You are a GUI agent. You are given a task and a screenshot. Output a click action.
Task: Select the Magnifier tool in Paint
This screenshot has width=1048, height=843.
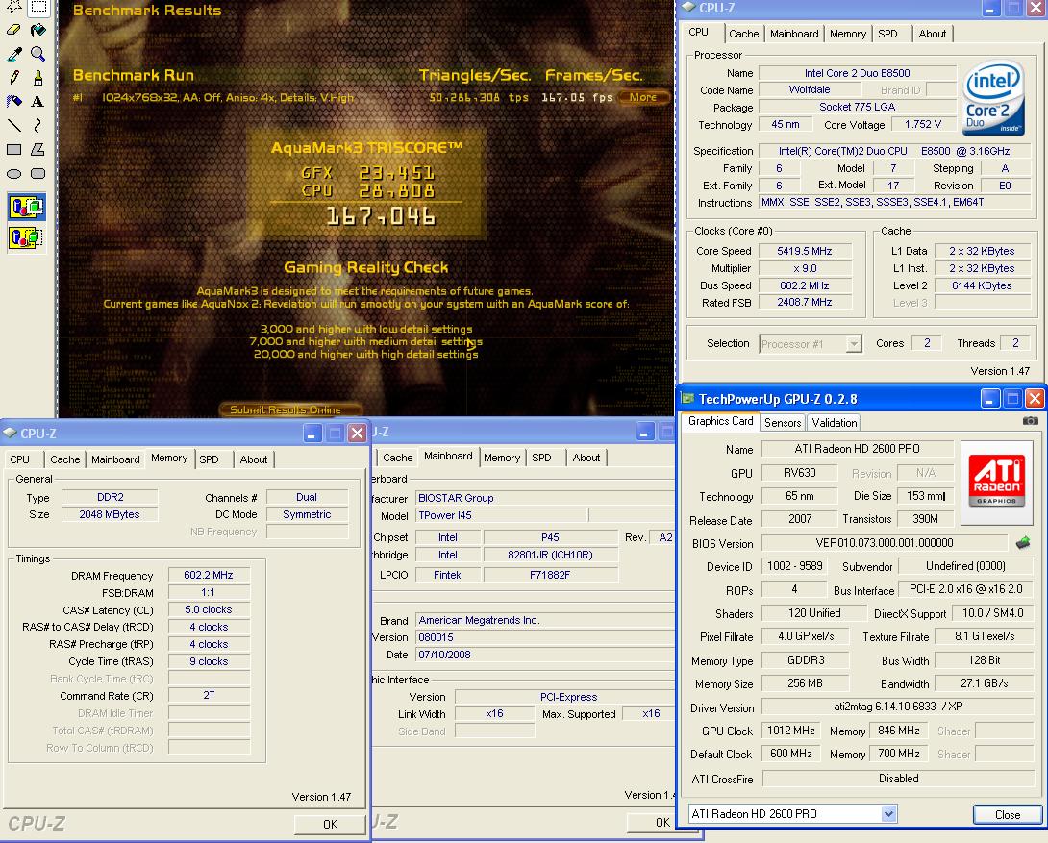(38, 54)
